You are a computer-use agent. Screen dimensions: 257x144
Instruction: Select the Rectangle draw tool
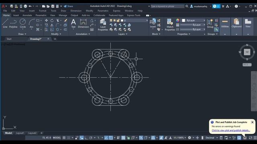38,20
